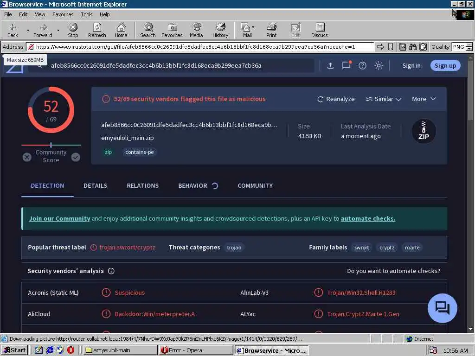Switch to the COMMUNITY tab
Image resolution: width=475 pixels, height=356 pixels.
click(255, 185)
